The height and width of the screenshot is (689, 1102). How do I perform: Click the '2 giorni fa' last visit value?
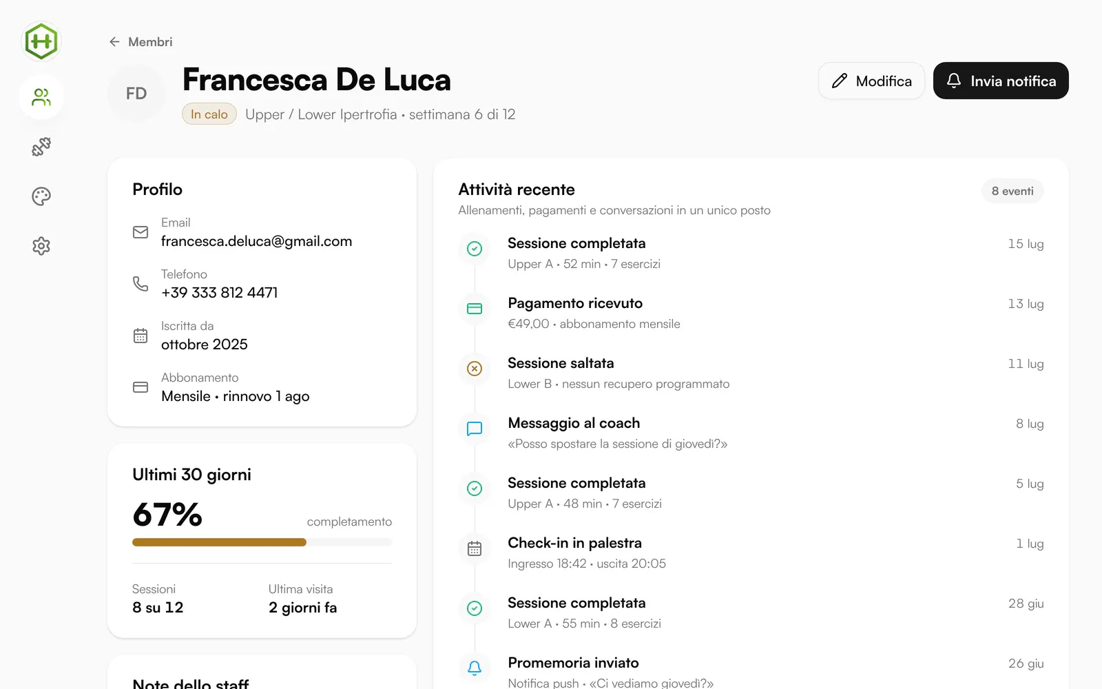(x=303, y=608)
